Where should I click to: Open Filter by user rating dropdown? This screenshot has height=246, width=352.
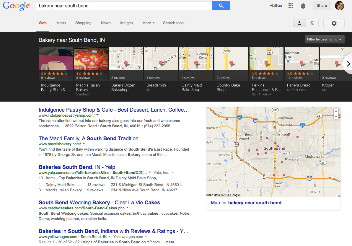click(x=324, y=40)
